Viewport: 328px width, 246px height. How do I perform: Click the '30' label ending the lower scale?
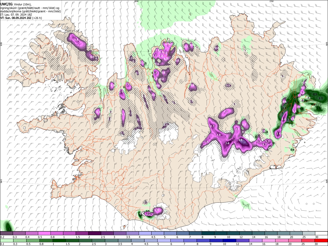tap(317, 244)
